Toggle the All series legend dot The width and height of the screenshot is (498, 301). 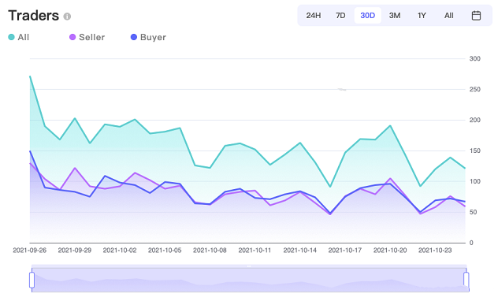[x=12, y=37]
